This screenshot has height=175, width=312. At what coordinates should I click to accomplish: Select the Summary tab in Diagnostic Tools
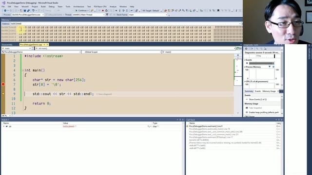click(249, 91)
